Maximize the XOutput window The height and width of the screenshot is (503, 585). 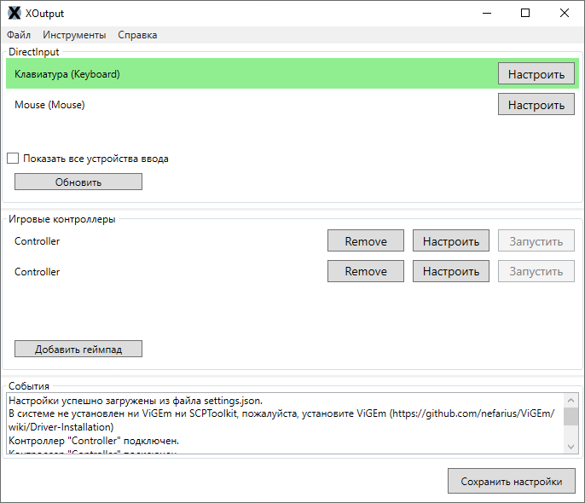point(525,13)
